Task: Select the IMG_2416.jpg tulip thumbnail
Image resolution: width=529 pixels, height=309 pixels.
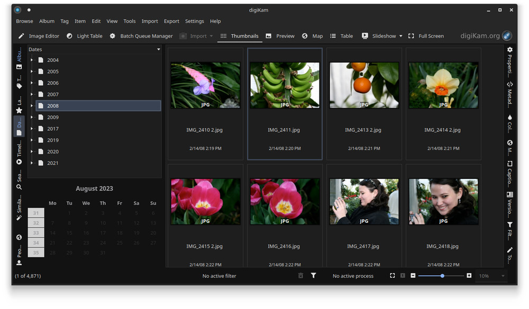Action: [285, 202]
